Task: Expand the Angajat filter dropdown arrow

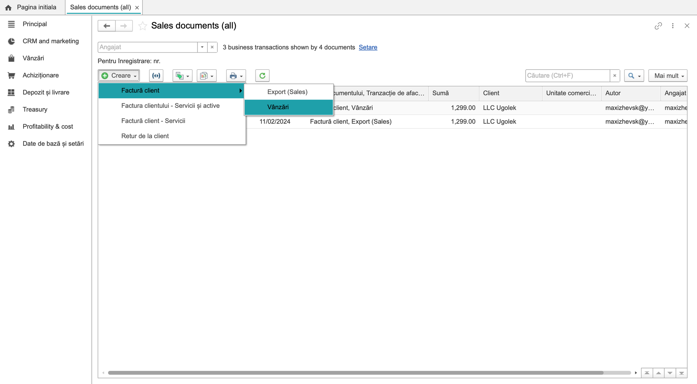Action: tap(202, 47)
